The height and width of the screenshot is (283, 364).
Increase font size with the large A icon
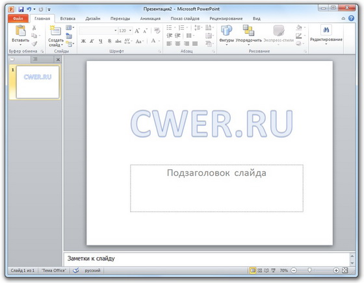tap(137, 31)
